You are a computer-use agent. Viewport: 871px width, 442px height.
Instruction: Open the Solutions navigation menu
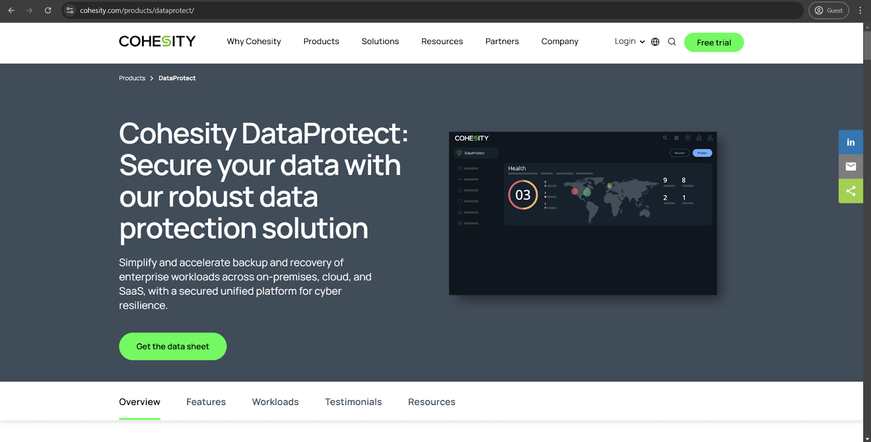click(x=380, y=41)
